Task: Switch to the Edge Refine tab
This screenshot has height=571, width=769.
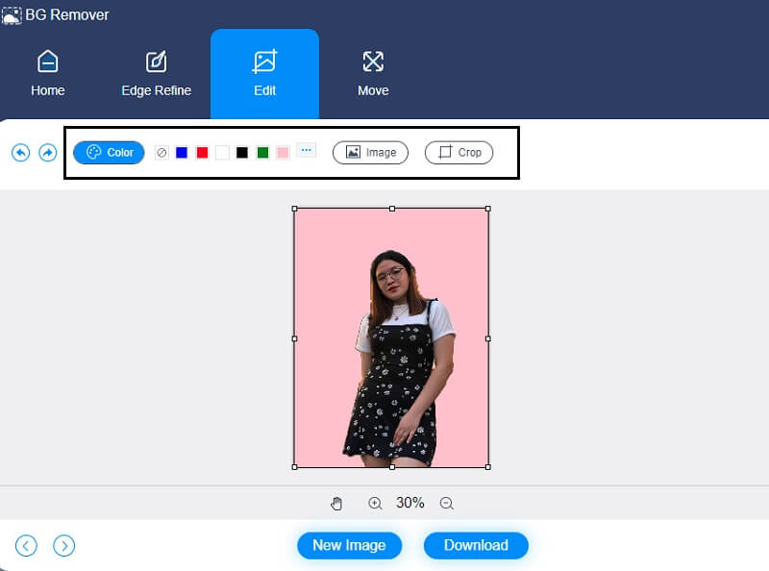Action: point(156,73)
